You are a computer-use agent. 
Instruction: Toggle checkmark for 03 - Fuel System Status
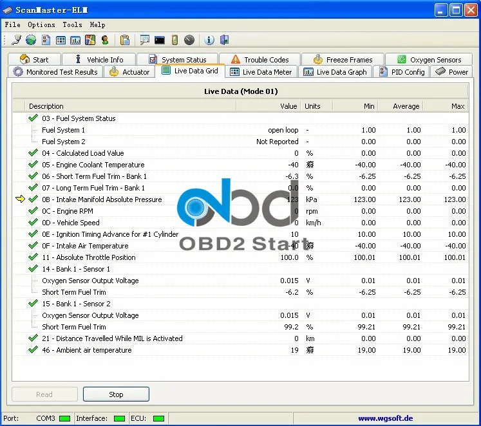pos(33,118)
